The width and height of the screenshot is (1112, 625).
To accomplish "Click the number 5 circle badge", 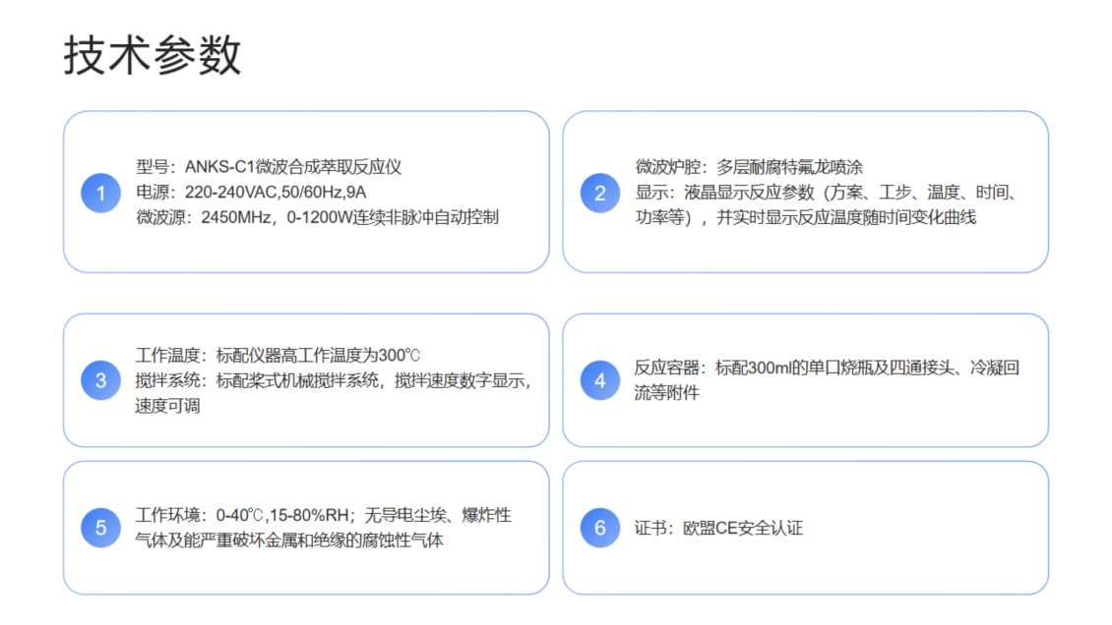I will click(x=100, y=528).
